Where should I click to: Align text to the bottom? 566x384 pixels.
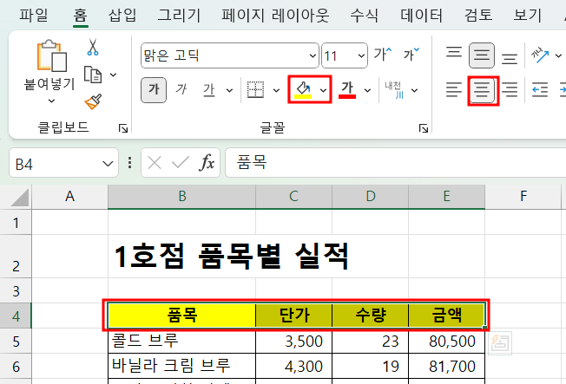(x=510, y=58)
